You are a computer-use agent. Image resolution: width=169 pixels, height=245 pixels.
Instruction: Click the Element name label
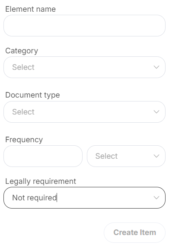coord(31,9)
